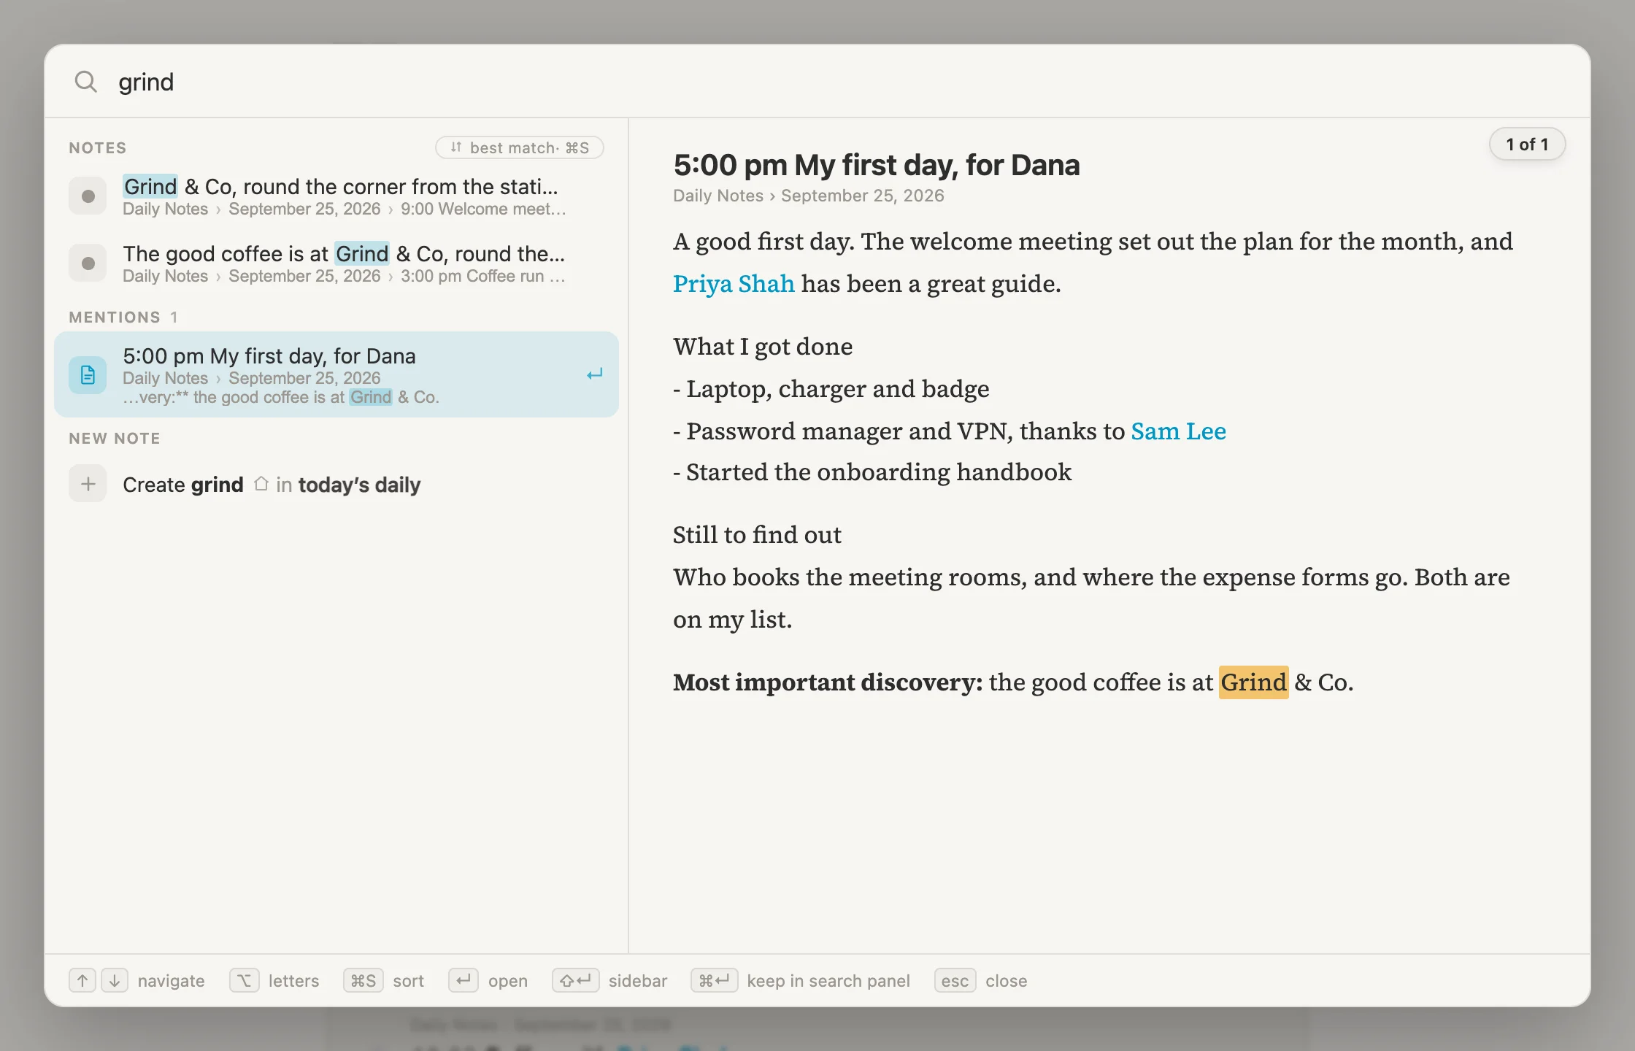Click the 'keep in search panel' footer label
The image size is (1635, 1051).
(828, 981)
